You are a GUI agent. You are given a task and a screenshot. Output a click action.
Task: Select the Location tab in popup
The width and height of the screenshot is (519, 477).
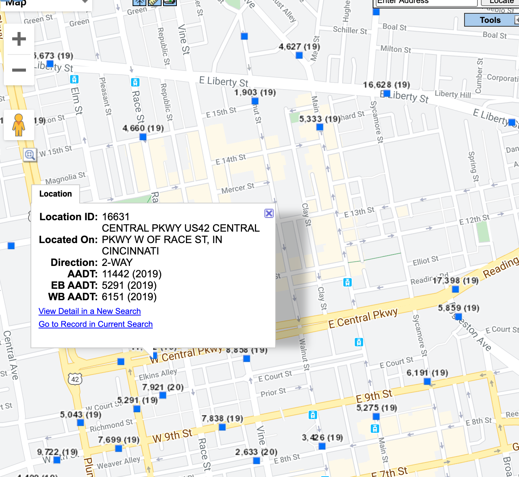56,194
